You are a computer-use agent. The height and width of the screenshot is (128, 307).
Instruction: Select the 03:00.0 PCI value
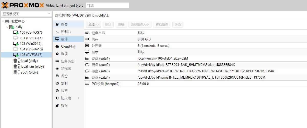pyautogui.click(x=143, y=84)
